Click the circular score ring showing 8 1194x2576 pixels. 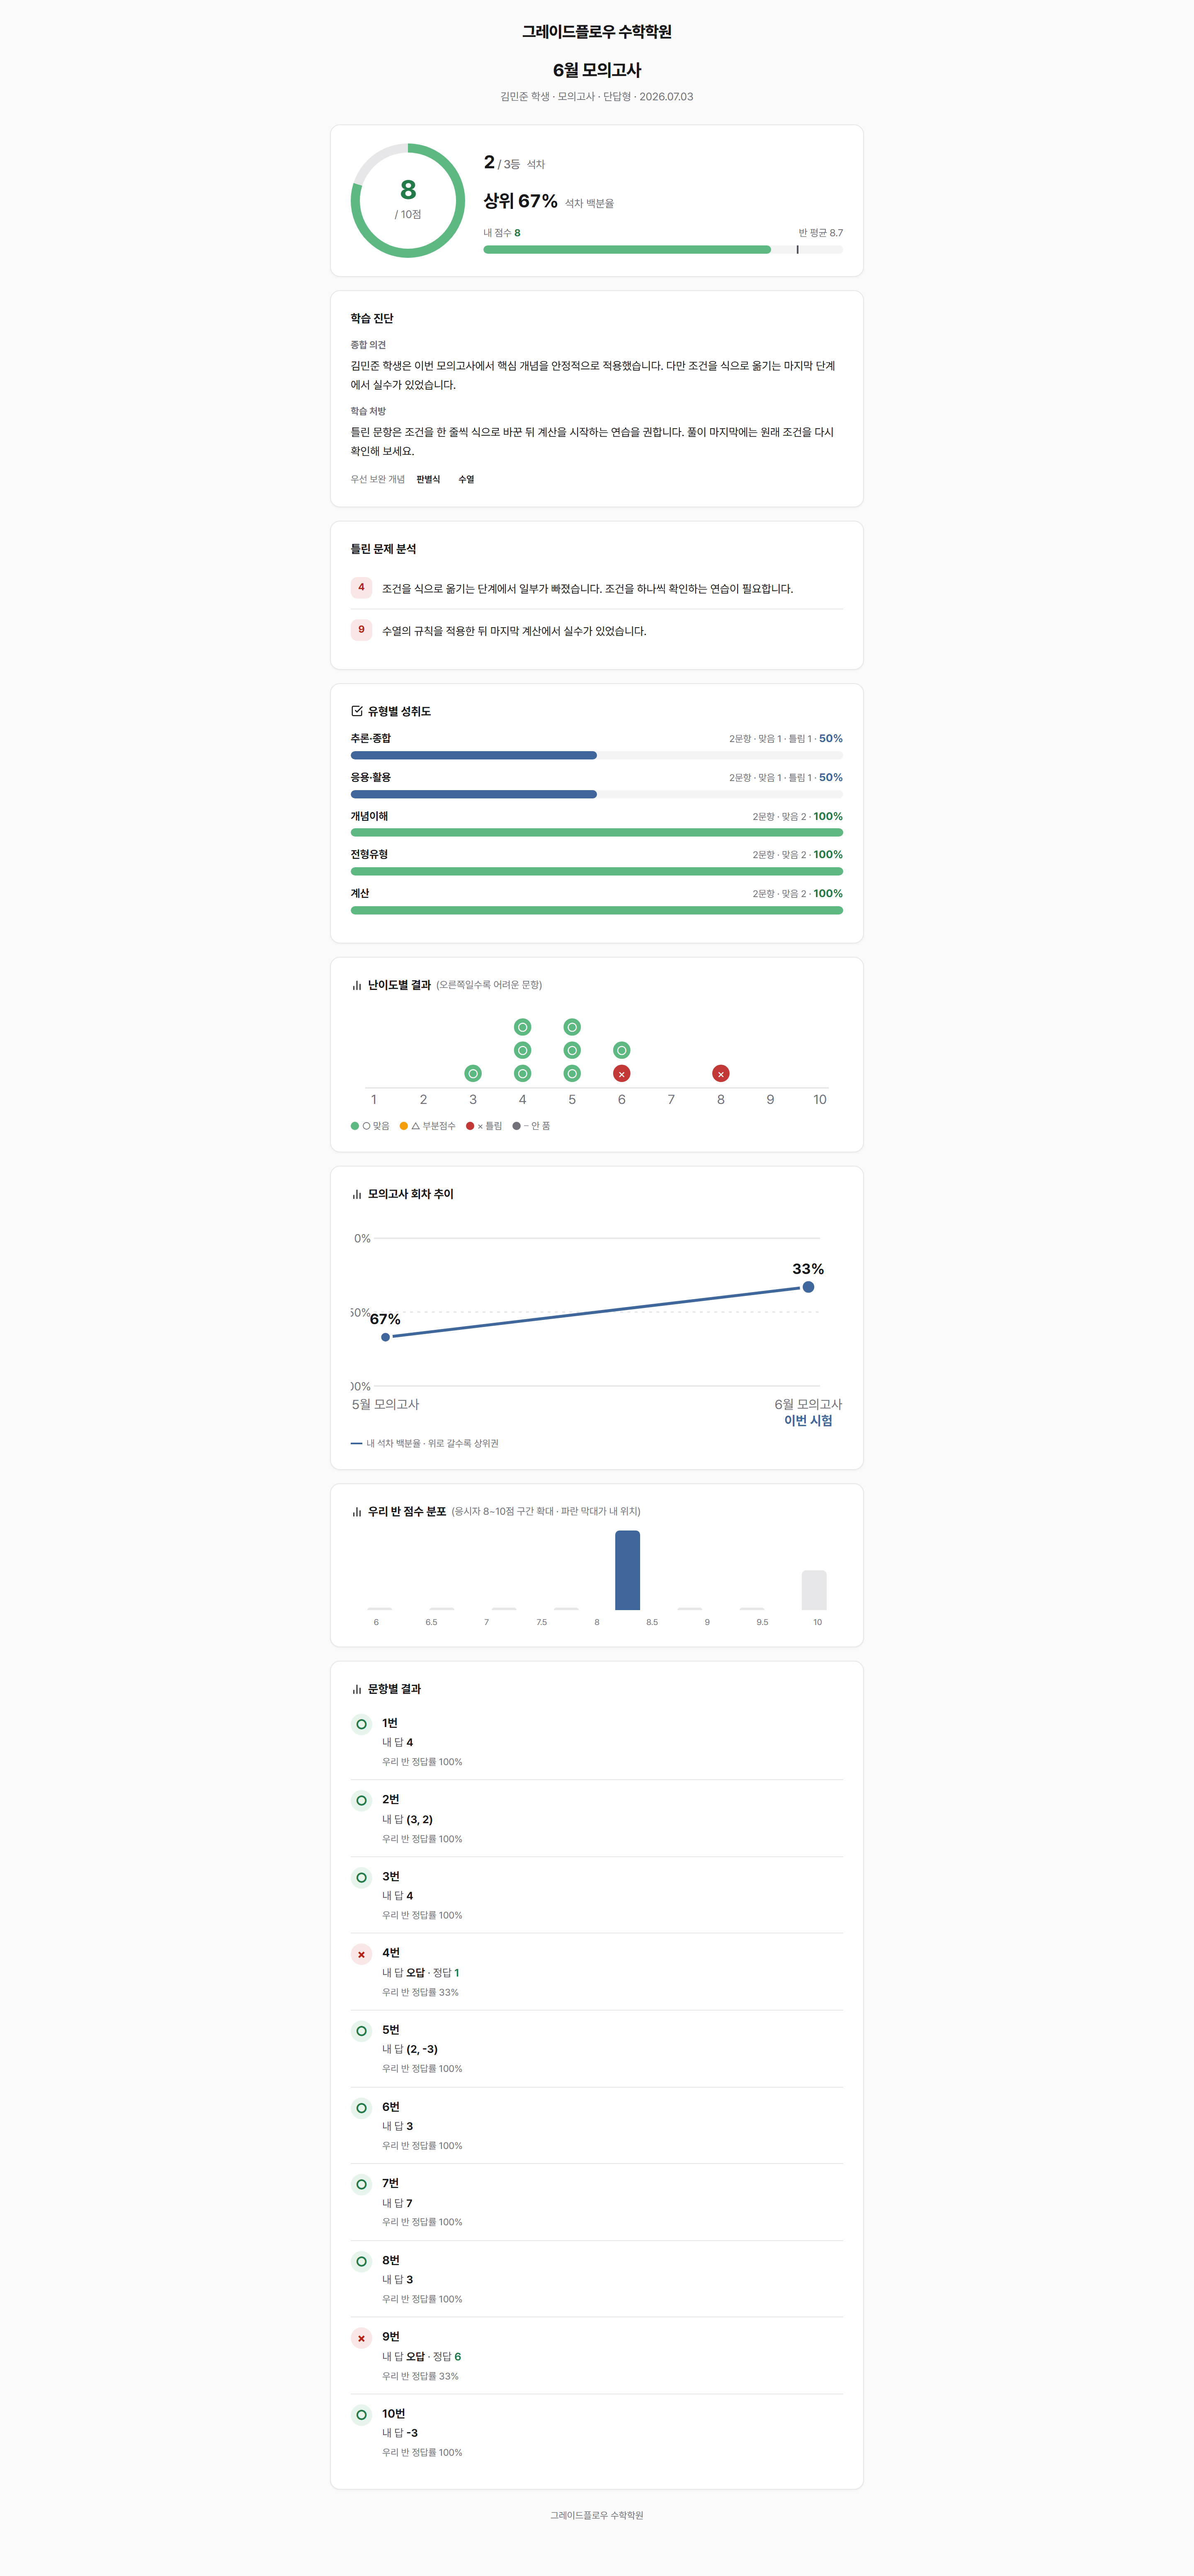[408, 201]
